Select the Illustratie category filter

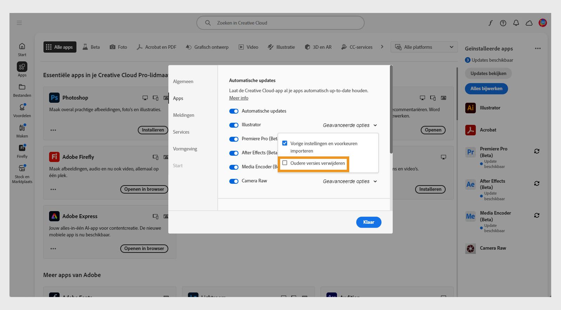(281, 47)
